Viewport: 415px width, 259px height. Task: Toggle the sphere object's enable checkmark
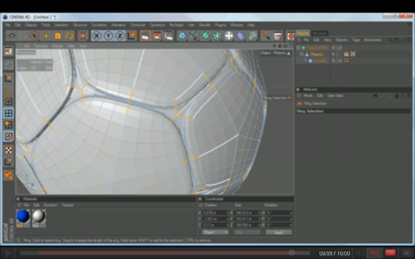click(x=340, y=61)
